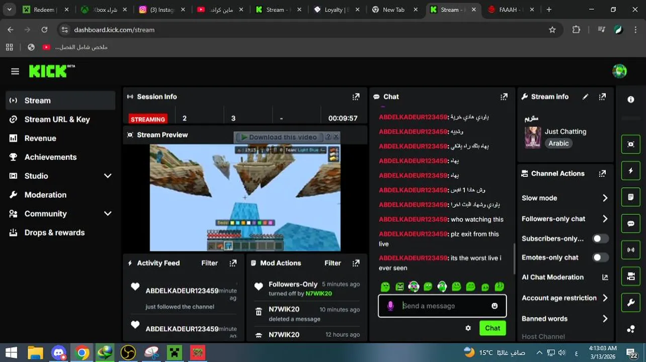
Task: Reload the page
Action: click(44, 30)
